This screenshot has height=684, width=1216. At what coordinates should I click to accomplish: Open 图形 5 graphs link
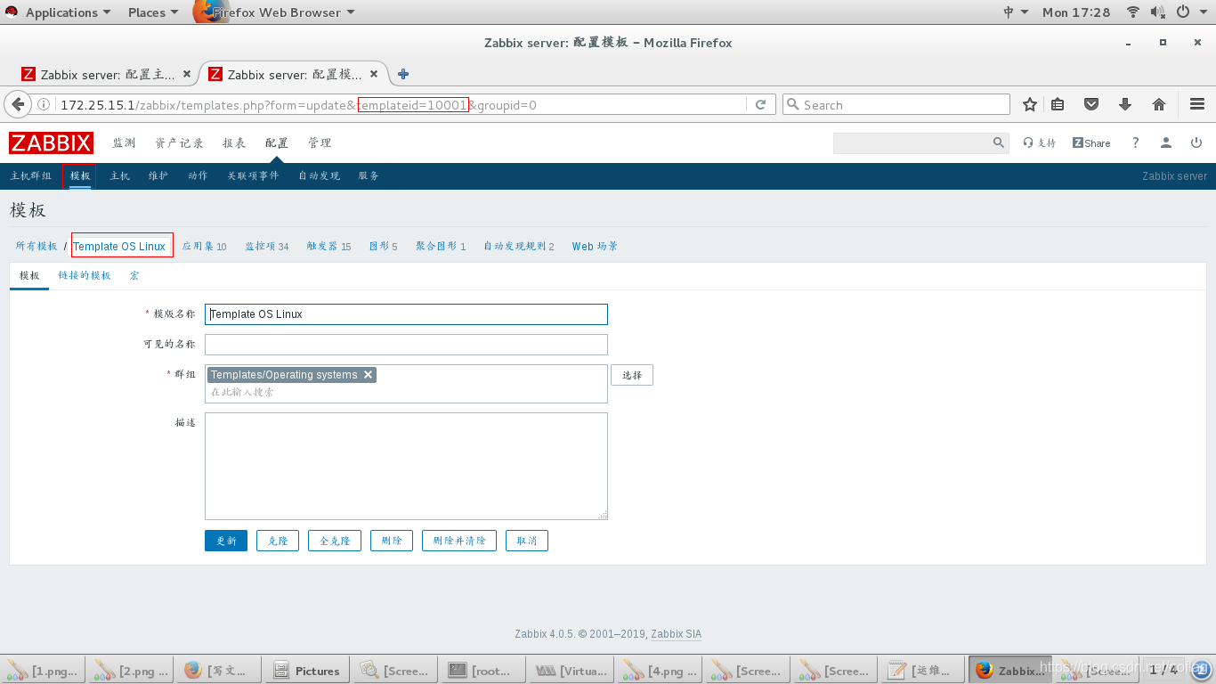click(x=383, y=247)
